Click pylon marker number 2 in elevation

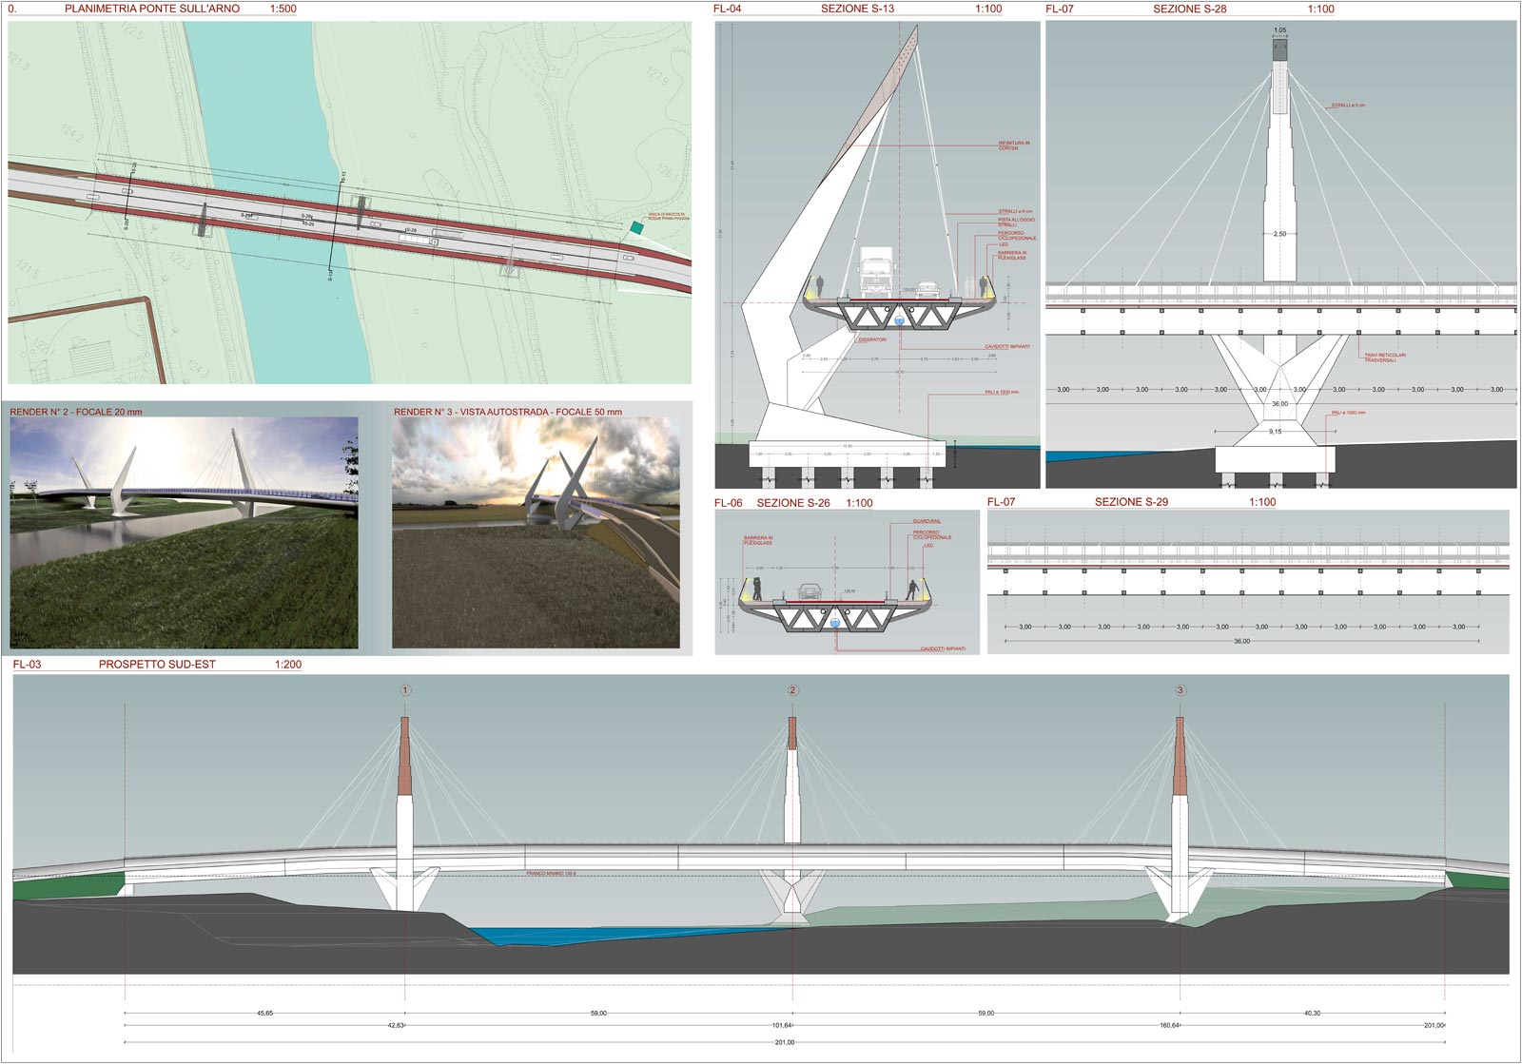tap(792, 690)
